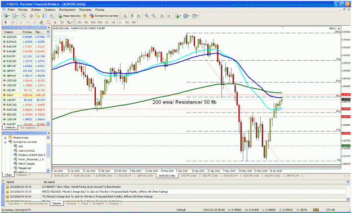Toggle the Terminal window icon
Screen dimensions: 352x213
click(x=44, y=16)
